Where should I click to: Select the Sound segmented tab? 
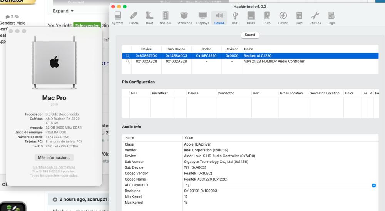point(250,35)
